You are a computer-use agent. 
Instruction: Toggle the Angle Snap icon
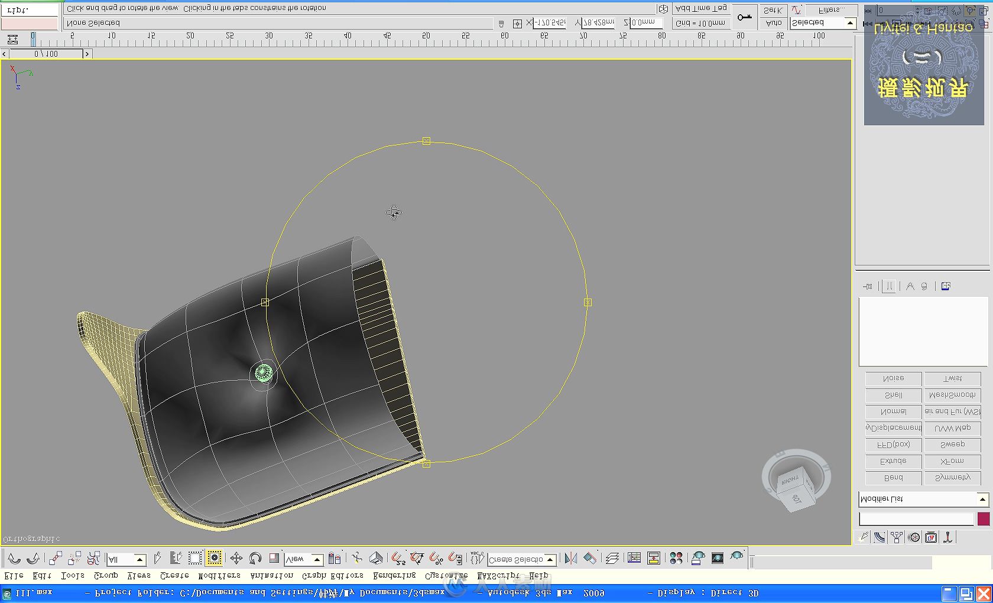pos(417,558)
